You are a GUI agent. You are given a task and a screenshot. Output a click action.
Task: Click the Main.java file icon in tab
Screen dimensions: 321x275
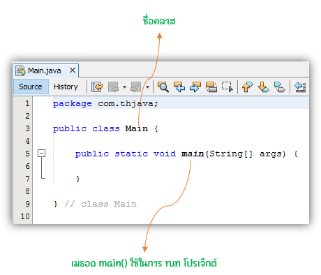tap(20, 70)
